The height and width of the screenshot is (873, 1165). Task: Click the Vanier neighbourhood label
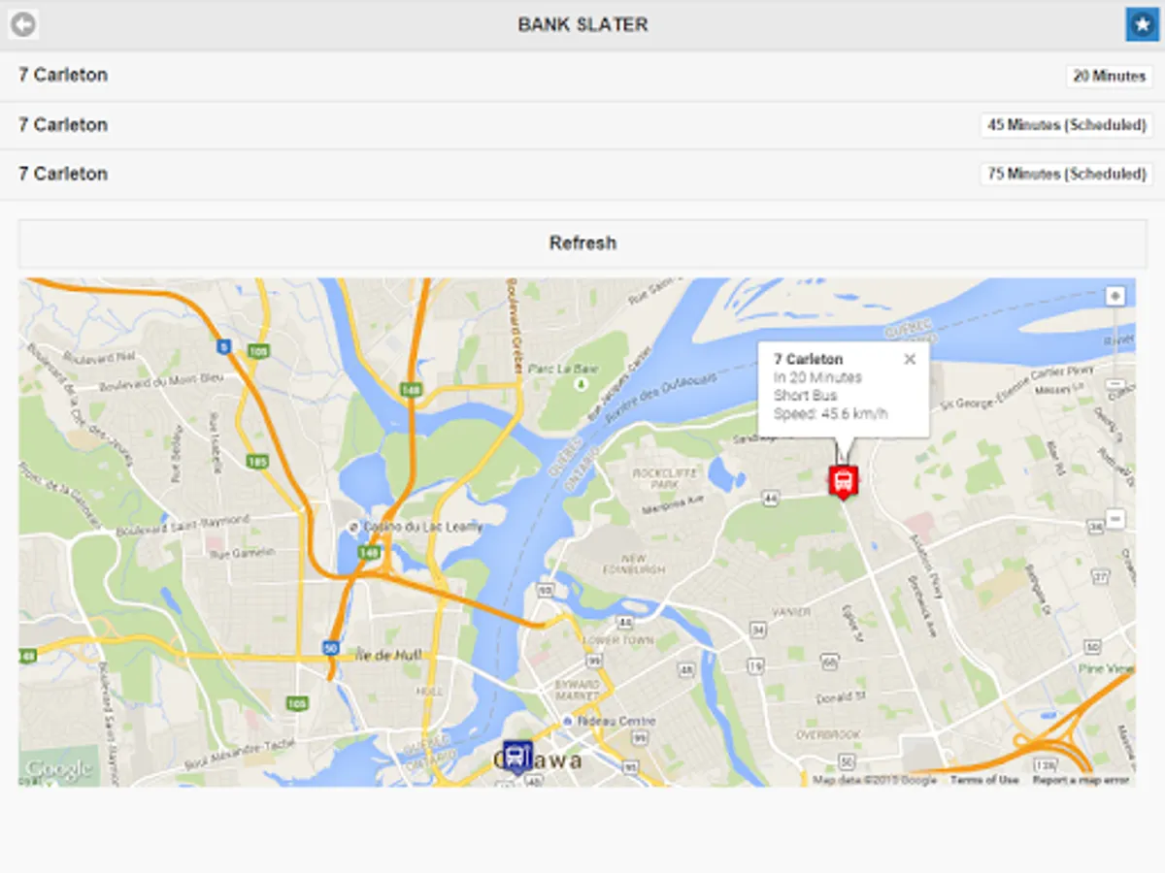793,613
